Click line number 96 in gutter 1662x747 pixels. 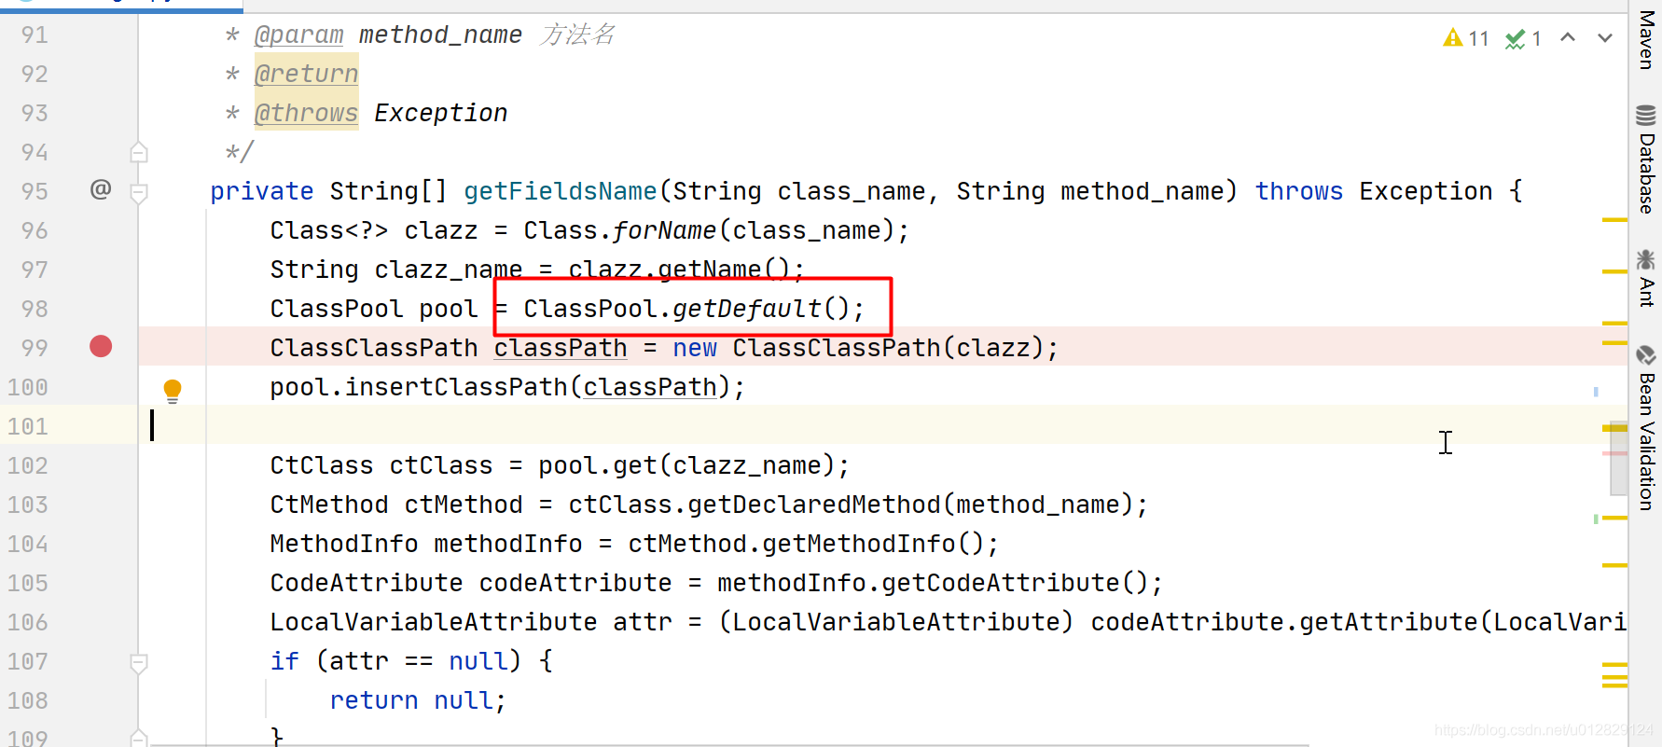35,230
